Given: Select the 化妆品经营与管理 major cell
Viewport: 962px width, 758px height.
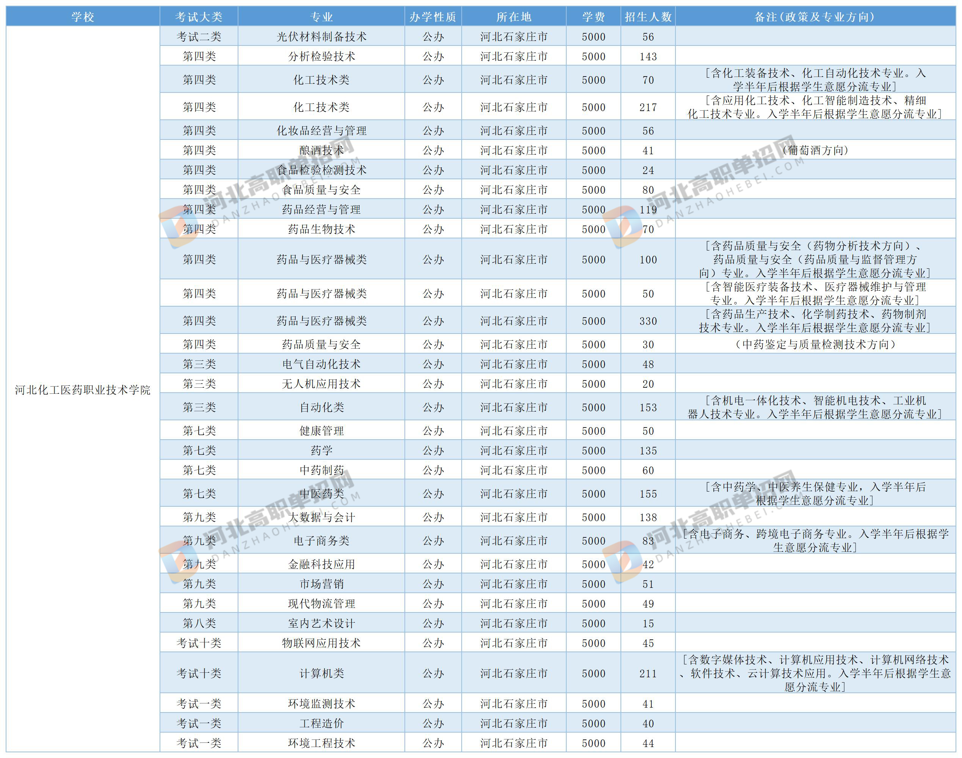Looking at the screenshot, I should coord(321,130).
